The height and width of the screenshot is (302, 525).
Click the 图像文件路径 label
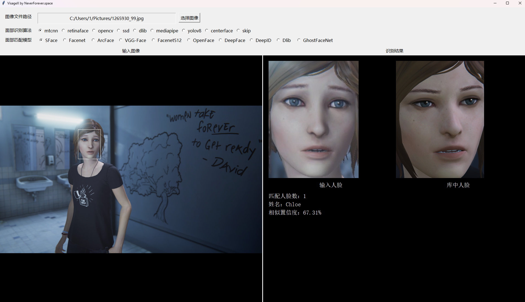18,16
